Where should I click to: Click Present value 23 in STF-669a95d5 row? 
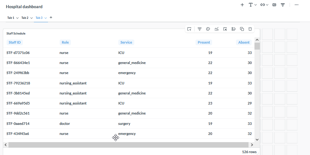210,104
